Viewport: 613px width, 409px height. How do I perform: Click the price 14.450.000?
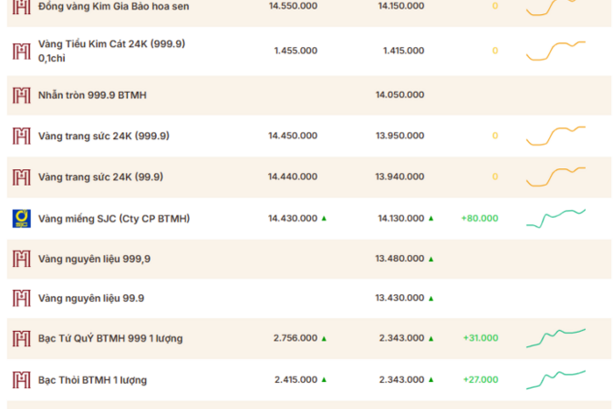[292, 136]
